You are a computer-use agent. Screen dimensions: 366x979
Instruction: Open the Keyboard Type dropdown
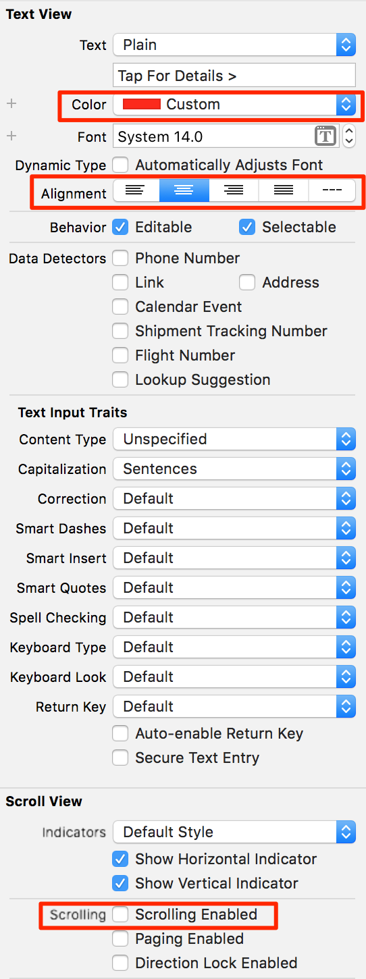point(234,647)
